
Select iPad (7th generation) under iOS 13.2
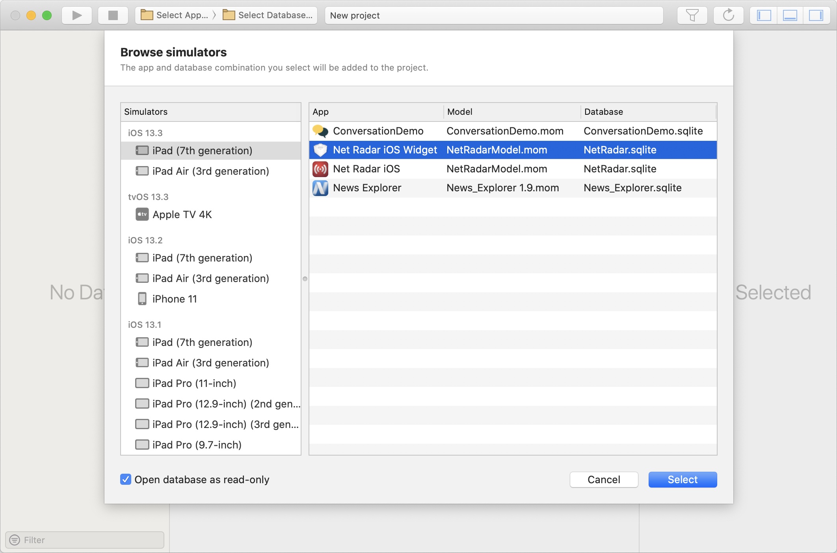[211, 258]
